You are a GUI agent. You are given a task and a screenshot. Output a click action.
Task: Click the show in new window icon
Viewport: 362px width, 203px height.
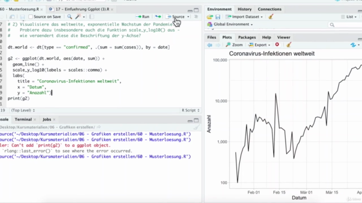coord(12,17)
